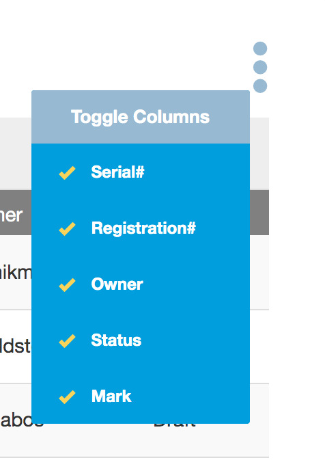The height and width of the screenshot is (473, 325).
Task: Select the Status entry in column list
Action: tap(116, 340)
